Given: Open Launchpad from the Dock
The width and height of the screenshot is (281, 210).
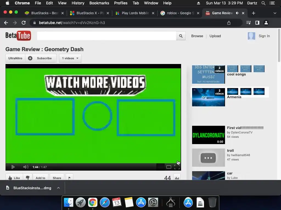Looking at the screenshot, I should coord(80,202).
